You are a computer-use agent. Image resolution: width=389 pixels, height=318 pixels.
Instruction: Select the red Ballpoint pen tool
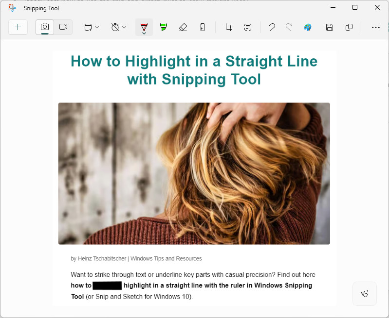pos(144,26)
